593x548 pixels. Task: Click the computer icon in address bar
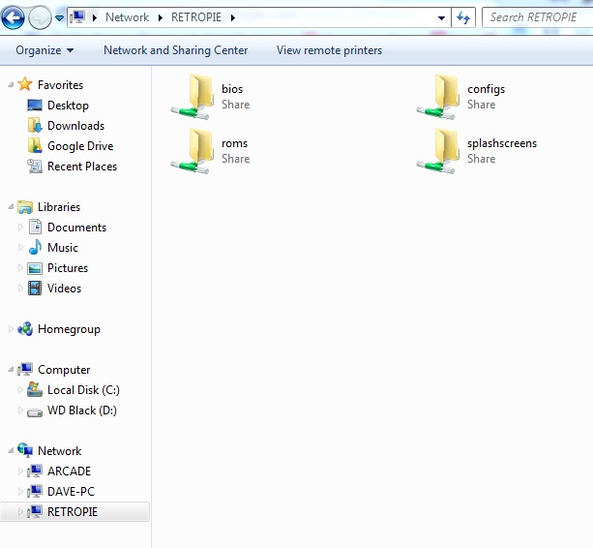(x=77, y=17)
